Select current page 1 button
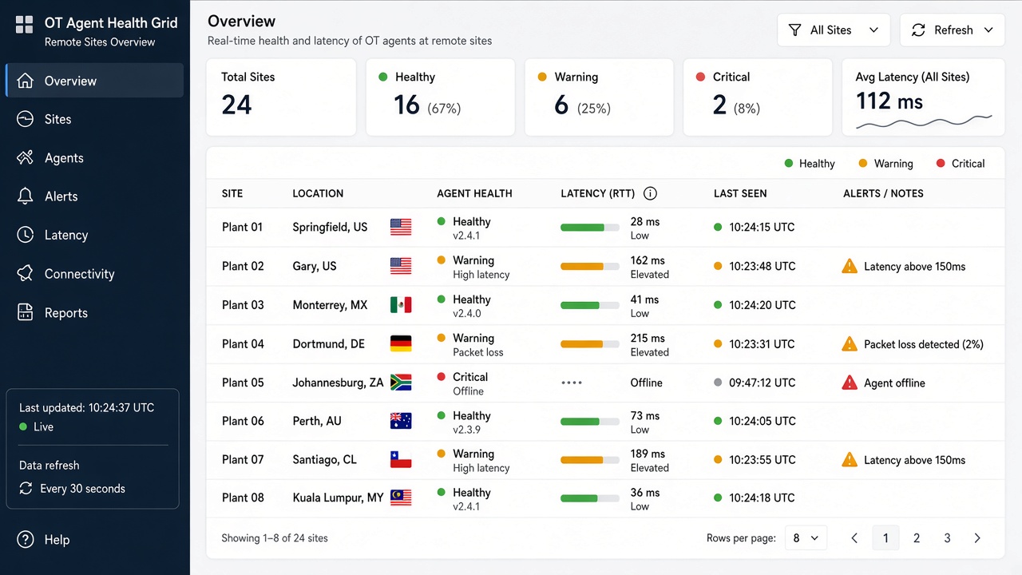The width and height of the screenshot is (1022, 575). click(885, 538)
